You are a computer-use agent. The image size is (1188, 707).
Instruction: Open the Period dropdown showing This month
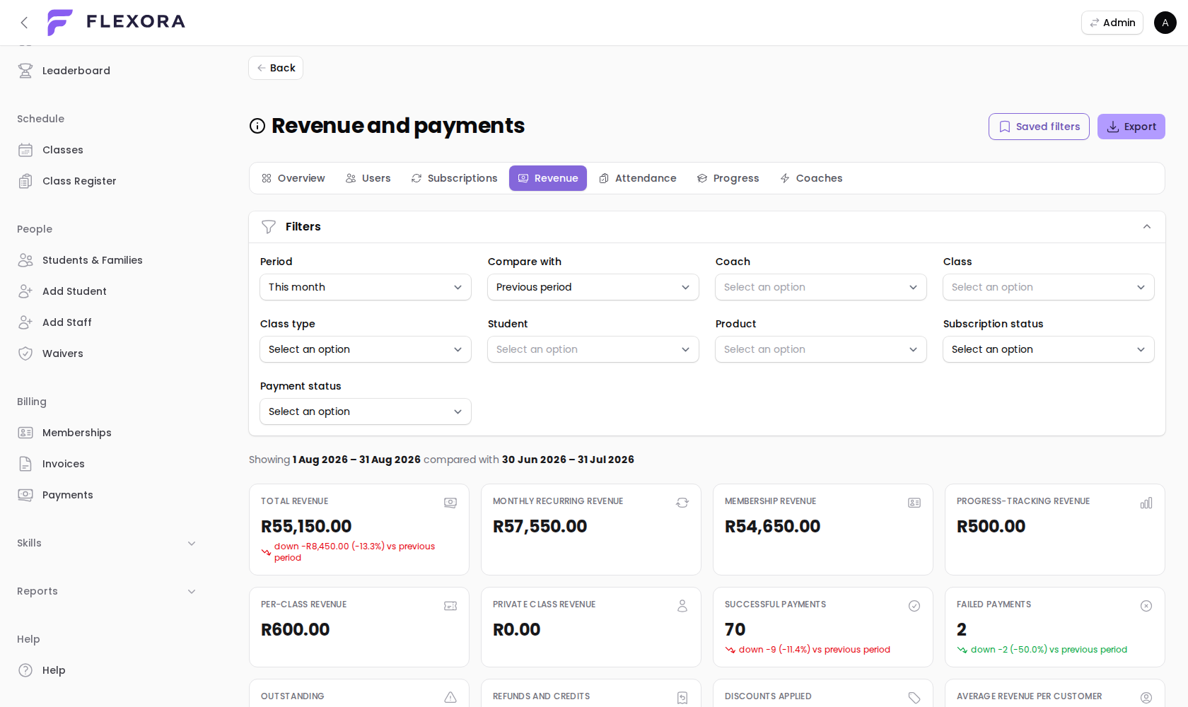[x=366, y=287]
